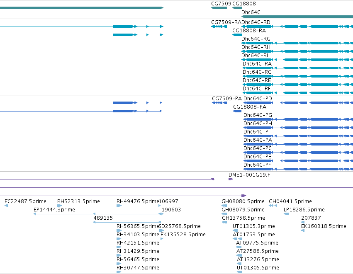353x274 pixels.
Task: Select EST RH30747.5prime
Action: [138, 268]
